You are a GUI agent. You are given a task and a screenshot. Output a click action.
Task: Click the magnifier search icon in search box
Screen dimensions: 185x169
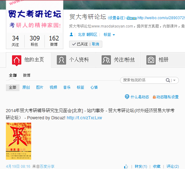click(168, 80)
